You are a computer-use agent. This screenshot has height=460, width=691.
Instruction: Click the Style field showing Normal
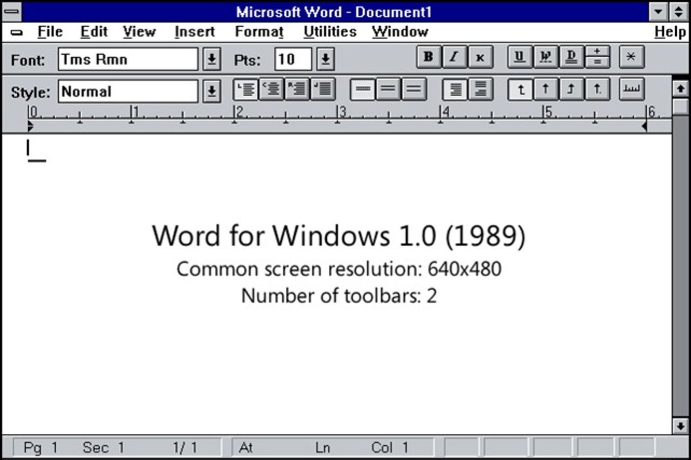pyautogui.click(x=128, y=91)
